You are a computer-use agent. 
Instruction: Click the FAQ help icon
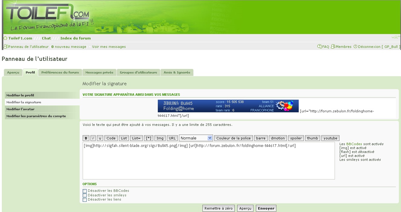click(320, 47)
